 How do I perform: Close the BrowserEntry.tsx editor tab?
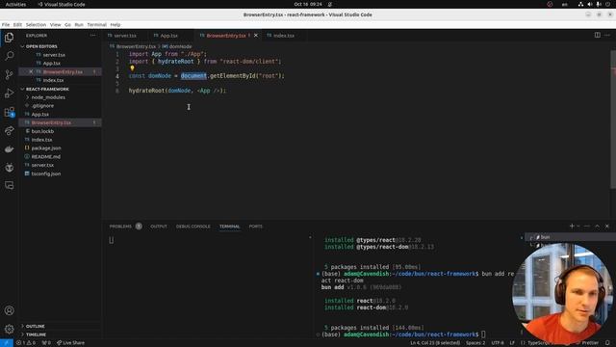[x=256, y=36]
